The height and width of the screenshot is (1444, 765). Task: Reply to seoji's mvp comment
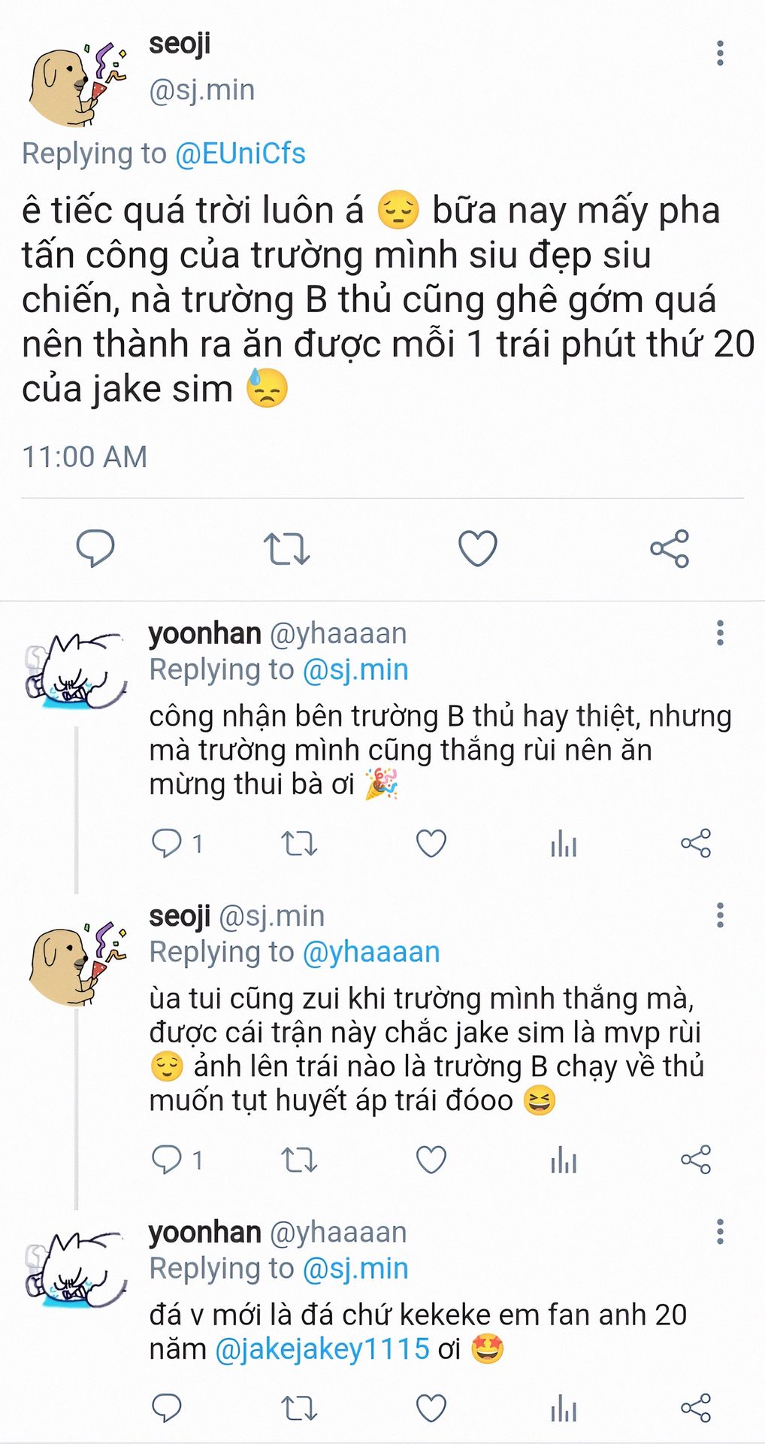tap(167, 1160)
